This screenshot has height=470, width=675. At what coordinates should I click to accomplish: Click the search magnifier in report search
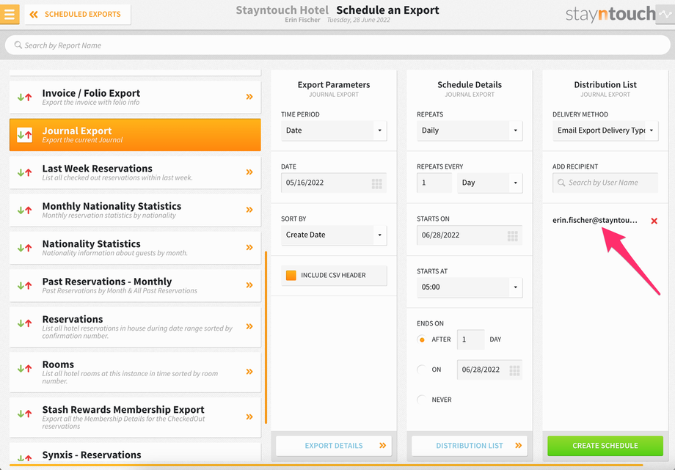tap(18, 45)
